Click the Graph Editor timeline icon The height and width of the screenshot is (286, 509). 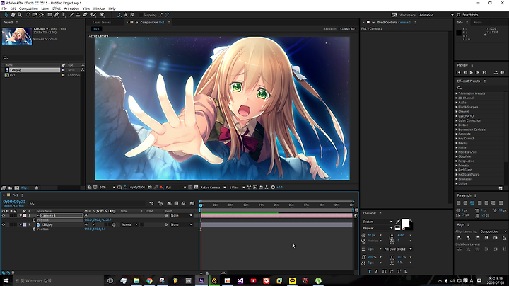(192, 203)
